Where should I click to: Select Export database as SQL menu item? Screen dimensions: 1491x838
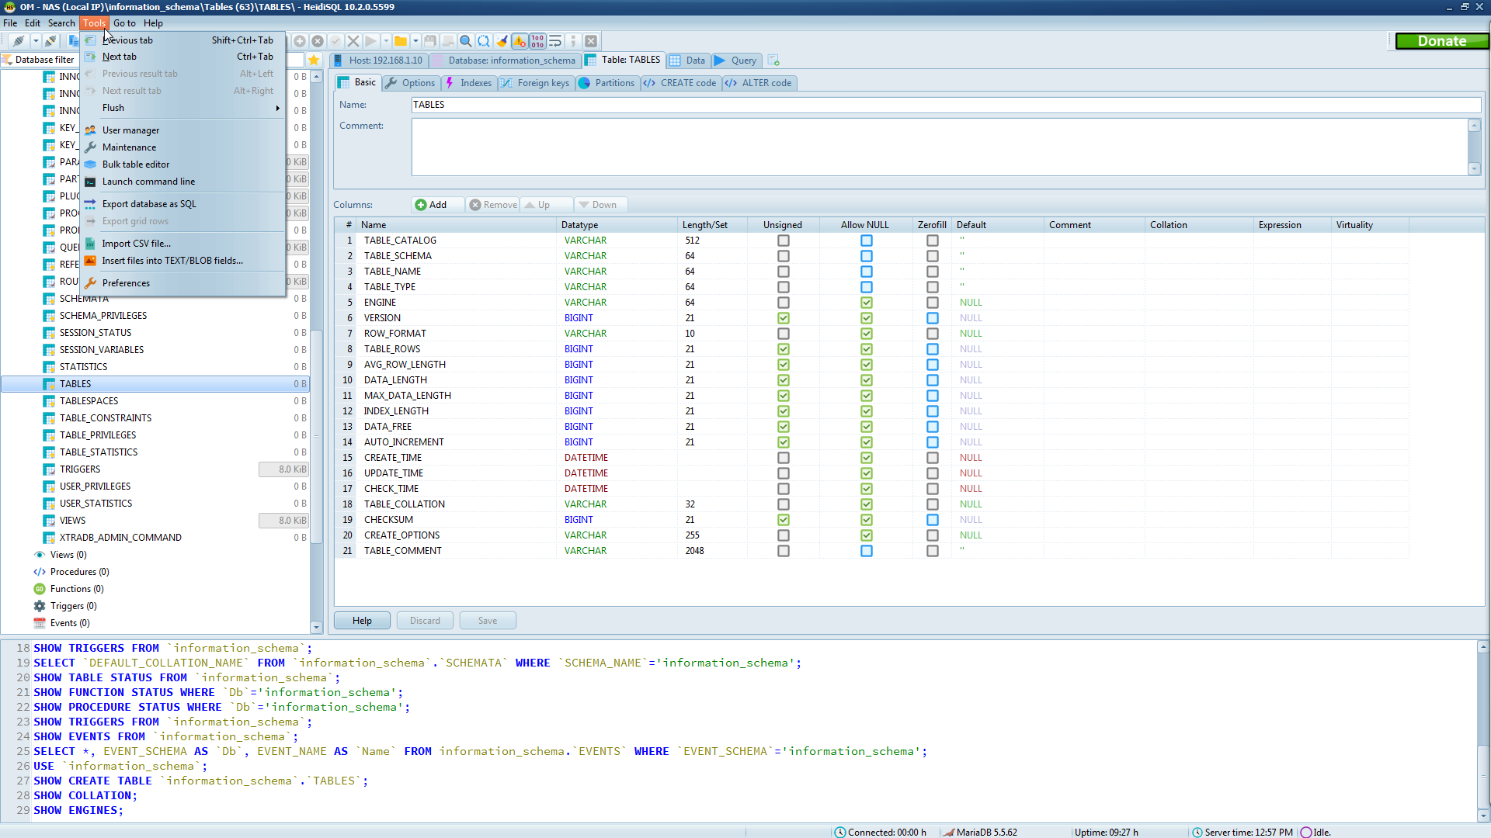click(149, 204)
